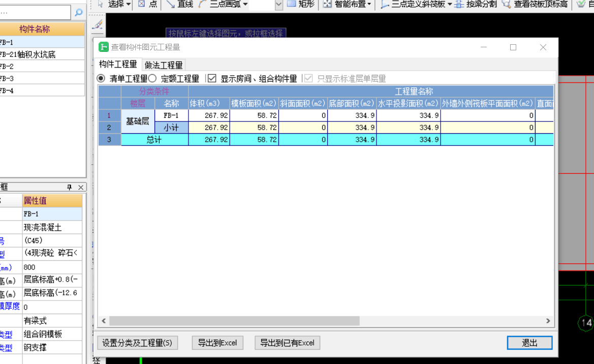
Task: Pick the 三点画弧 arc tool
Action: coord(220,4)
